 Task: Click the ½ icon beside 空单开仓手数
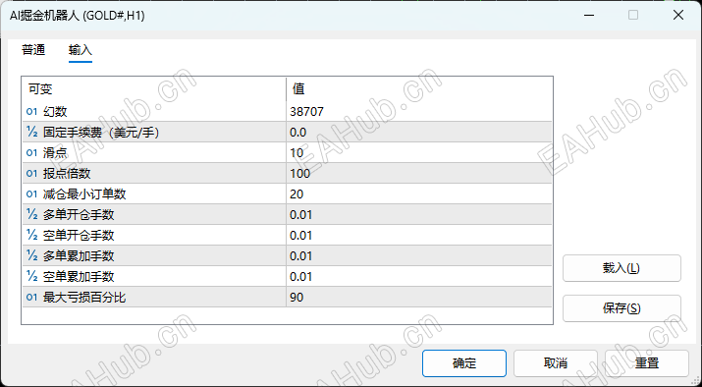[x=31, y=235]
